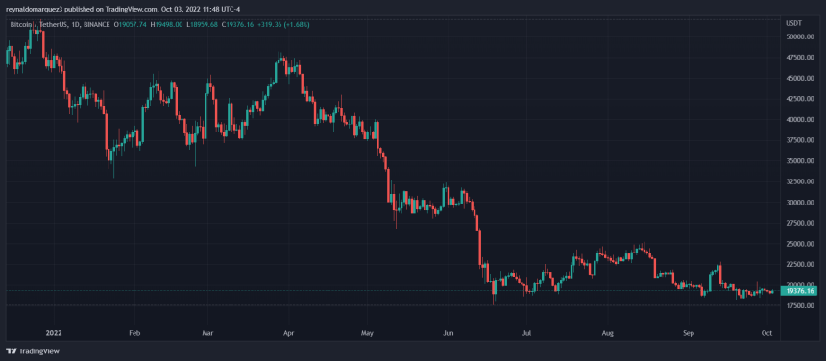Click the 17500.00 price axis label
The width and height of the screenshot is (826, 361).
pyautogui.click(x=799, y=305)
